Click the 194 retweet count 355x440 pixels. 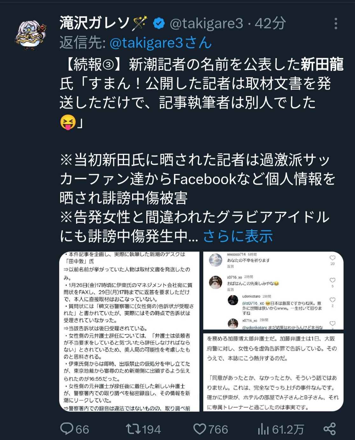(152, 430)
